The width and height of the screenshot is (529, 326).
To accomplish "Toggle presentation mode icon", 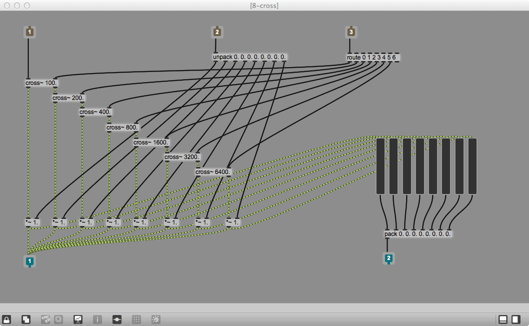I will pos(78,319).
